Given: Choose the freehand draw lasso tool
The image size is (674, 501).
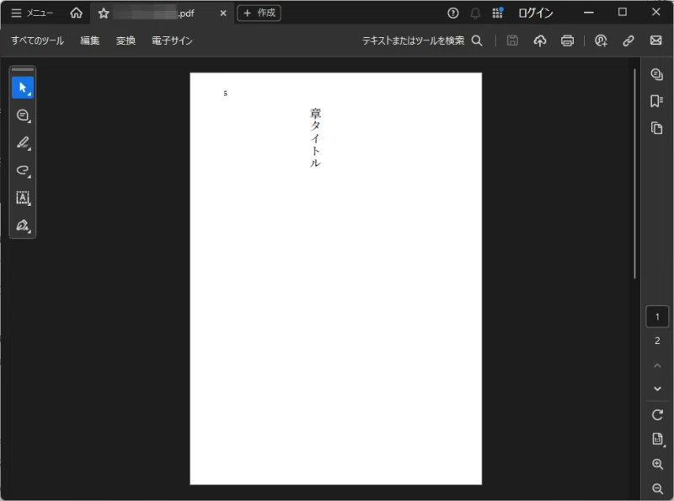Looking at the screenshot, I should 23,170.
